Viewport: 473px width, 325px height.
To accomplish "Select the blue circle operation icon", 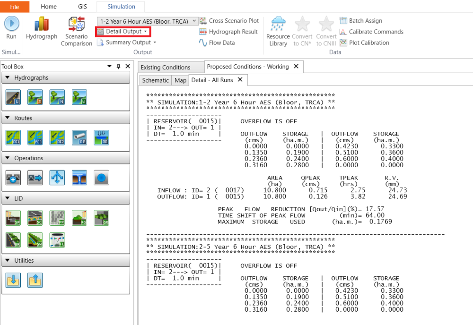I will coord(101,178).
